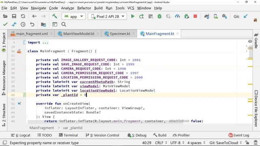Open the Gradle side panel
260x146 pixels.
point(256,41)
